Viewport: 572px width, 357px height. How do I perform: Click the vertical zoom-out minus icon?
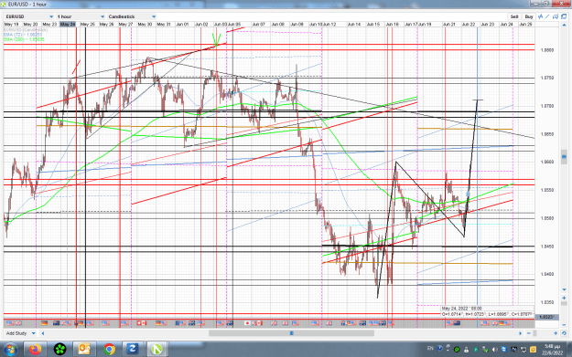pos(564,325)
